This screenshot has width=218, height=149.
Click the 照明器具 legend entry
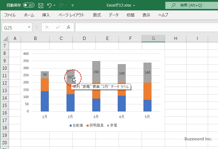[95, 125]
